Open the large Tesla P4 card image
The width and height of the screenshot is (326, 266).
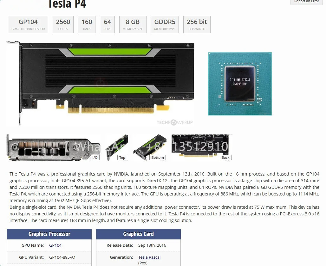tap(101, 84)
